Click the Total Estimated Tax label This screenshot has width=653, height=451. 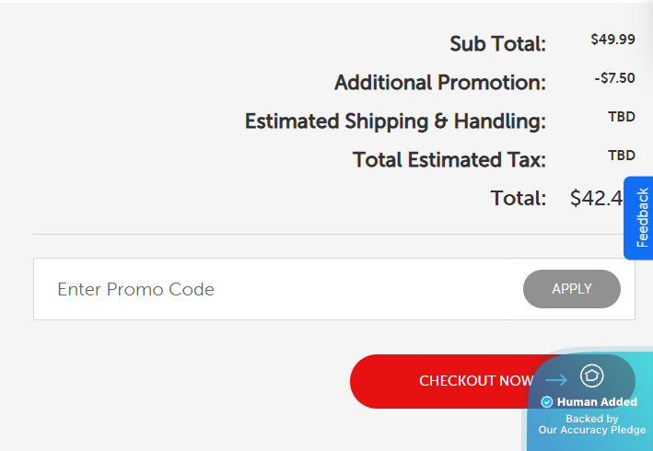click(x=449, y=160)
